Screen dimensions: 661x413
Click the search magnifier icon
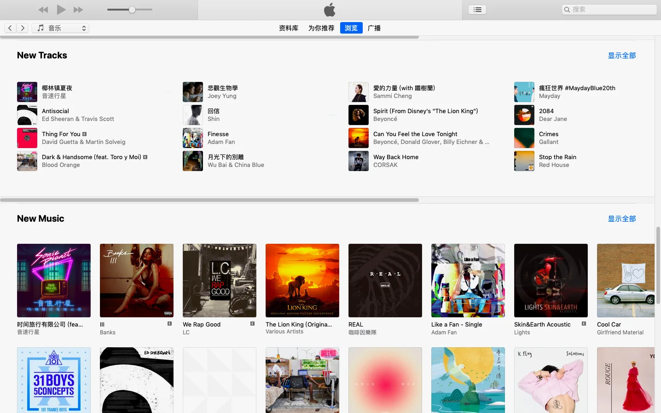pyautogui.click(x=567, y=10)
